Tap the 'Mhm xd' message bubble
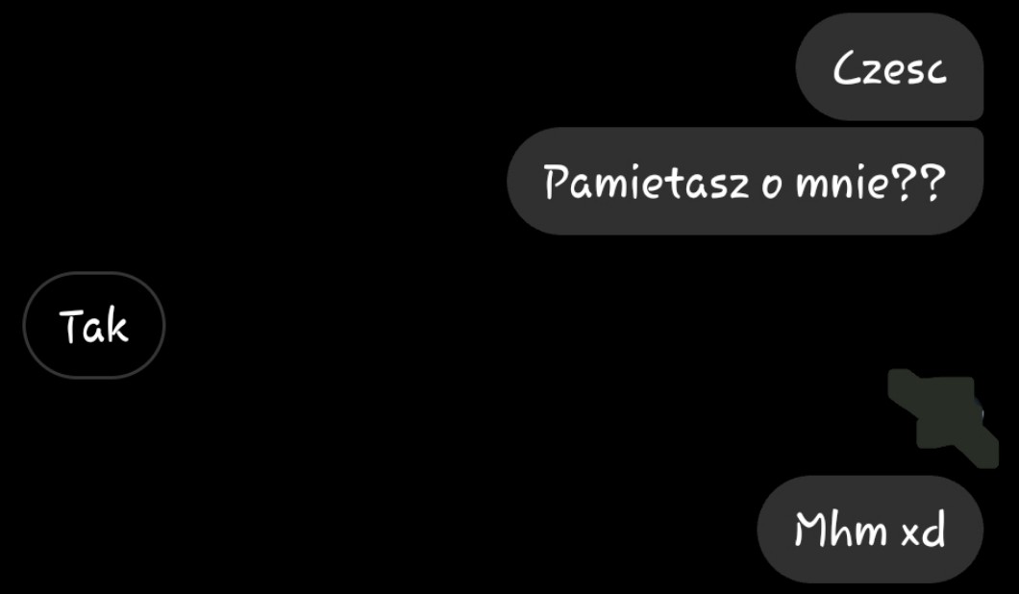Image resolution: width=1019 pixels, height=594 pixels. (870, 529)
